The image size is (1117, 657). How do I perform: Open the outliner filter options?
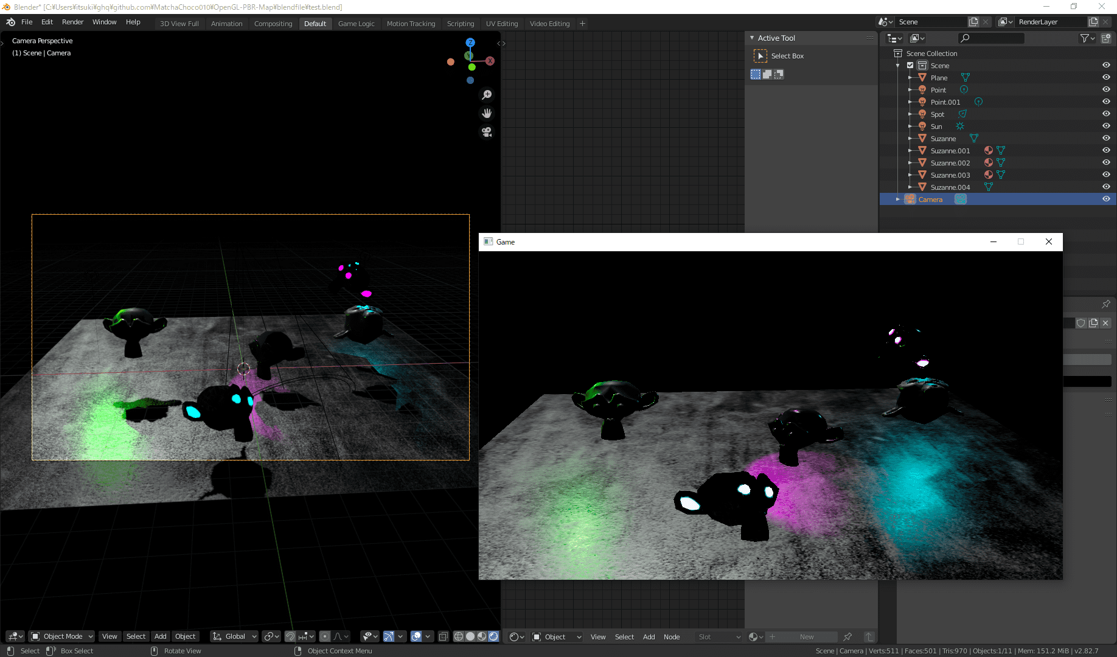tap(1085, 38)
